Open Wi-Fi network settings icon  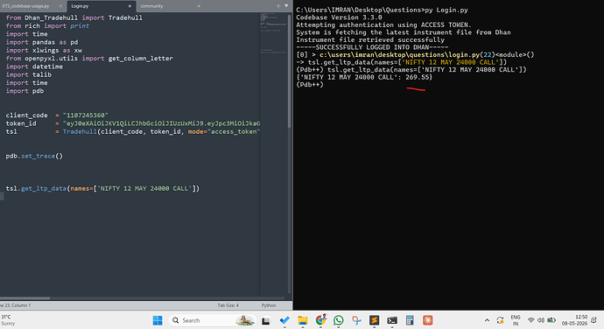tap(530, 320)
